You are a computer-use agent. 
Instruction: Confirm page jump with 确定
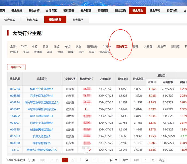[161, 160]
